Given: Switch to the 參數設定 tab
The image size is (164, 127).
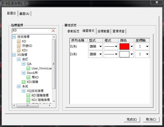Looking at the screenshot, I should [73, 31].
